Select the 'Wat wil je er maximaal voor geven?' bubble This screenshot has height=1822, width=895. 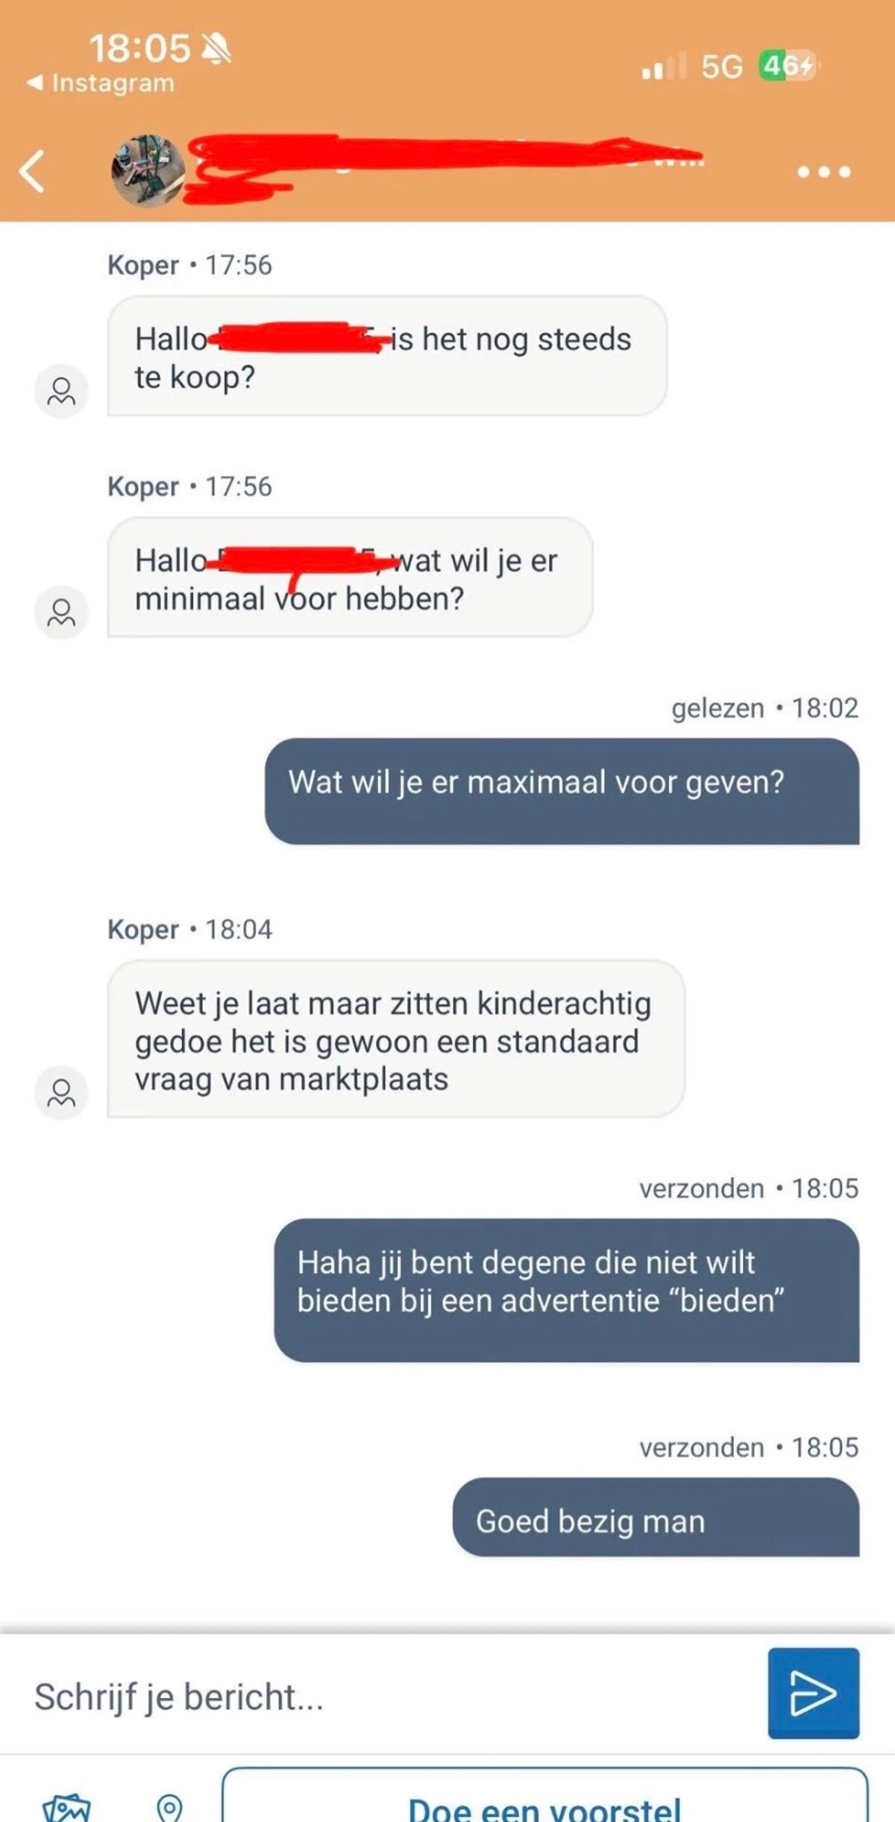point(562,792)
